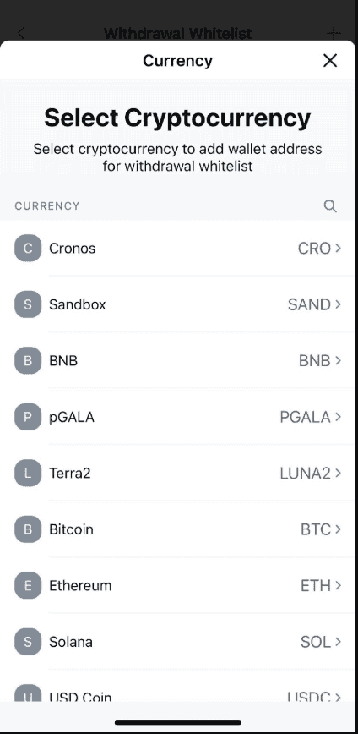Tap the currency search magnifier icon
Screen dimensions: 358x734
pyautogui.click(x=330, y=206)
